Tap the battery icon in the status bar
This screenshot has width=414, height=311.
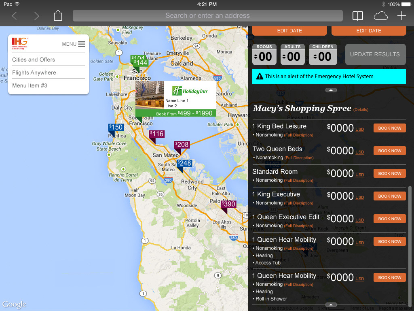coord(406,4)
